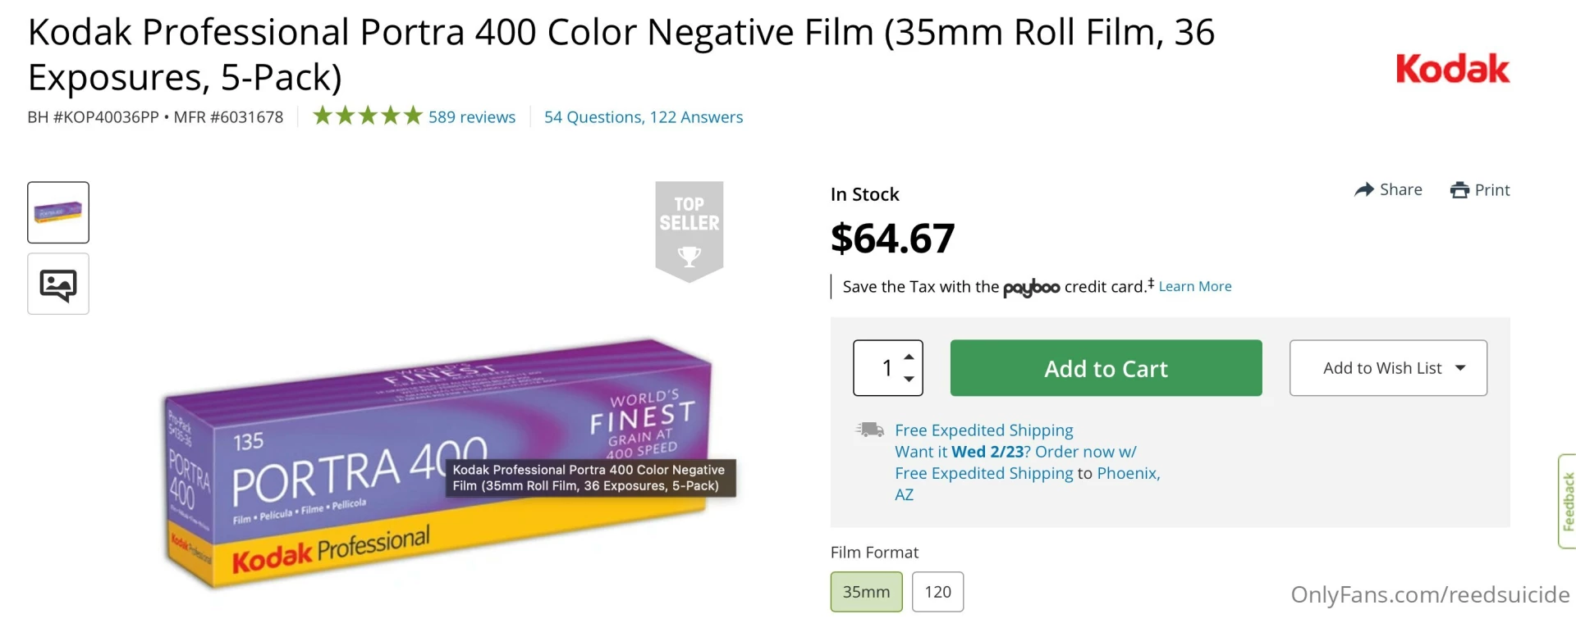Open the image gallery viewer icon
This screenshot has height=628, width=1576.
[x=57, y=283]
